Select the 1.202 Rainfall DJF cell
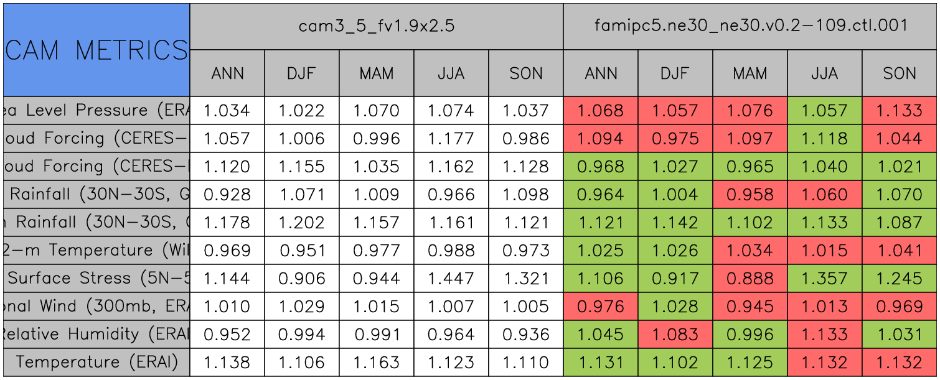940x380 pixels. click(x=301, y=222)
